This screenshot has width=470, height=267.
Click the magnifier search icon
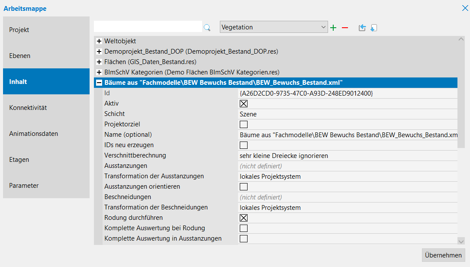click(207, 28)
